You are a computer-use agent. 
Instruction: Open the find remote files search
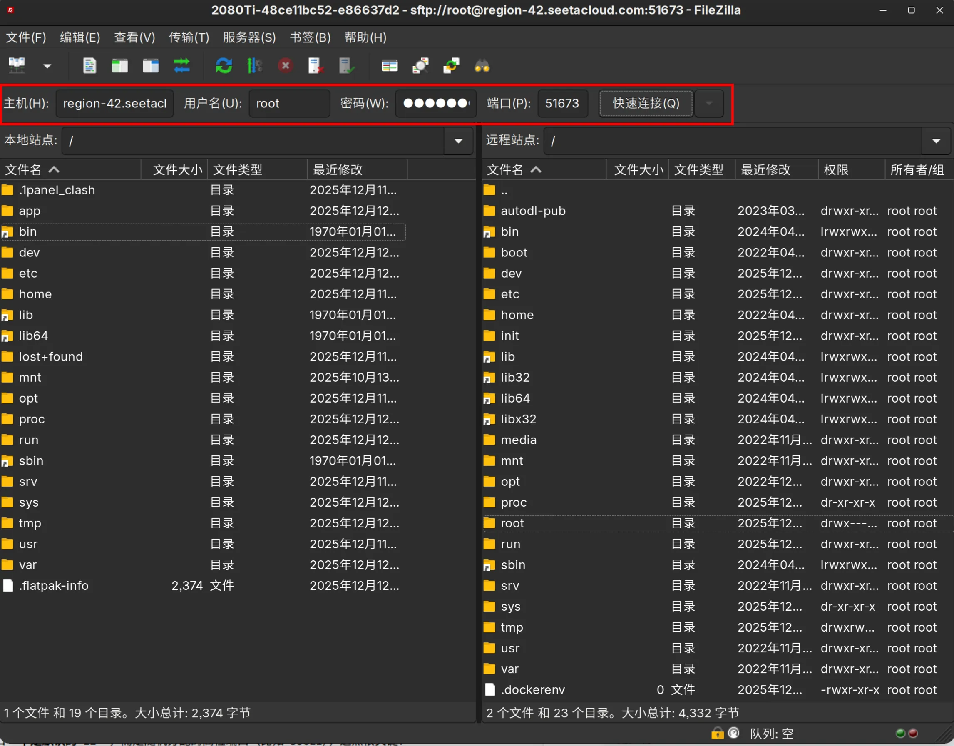[482, 65]
